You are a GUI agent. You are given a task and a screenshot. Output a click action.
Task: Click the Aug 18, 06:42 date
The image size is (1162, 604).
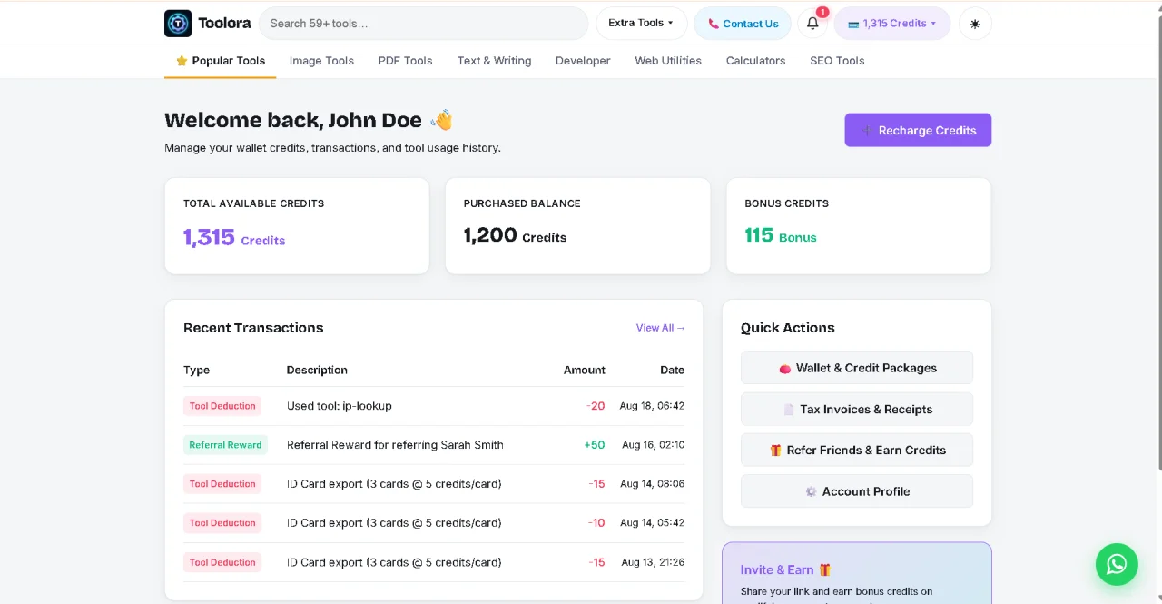[652, 406]
